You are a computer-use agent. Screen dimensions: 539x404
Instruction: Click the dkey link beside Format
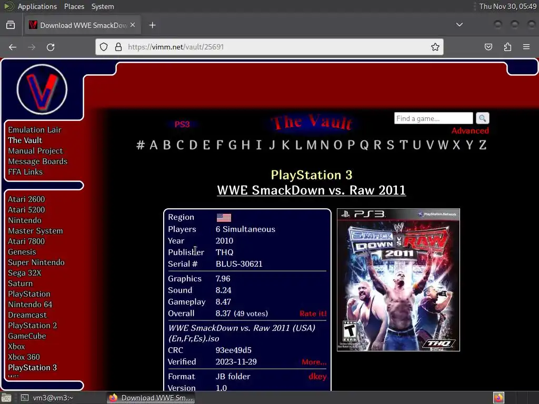317,377
